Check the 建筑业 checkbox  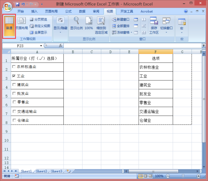pyautogui.click(x=14, y=84)
